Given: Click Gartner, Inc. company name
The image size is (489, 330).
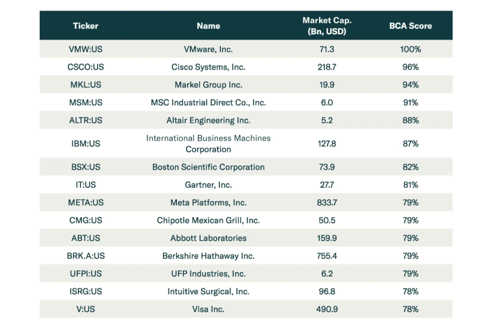Looking at the screenshot, I should [208, 185].
